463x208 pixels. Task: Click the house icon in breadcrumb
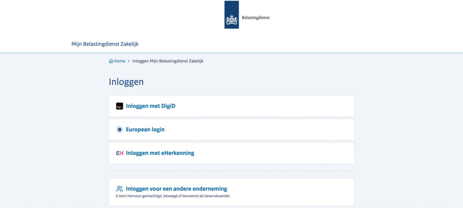(111, 61)
